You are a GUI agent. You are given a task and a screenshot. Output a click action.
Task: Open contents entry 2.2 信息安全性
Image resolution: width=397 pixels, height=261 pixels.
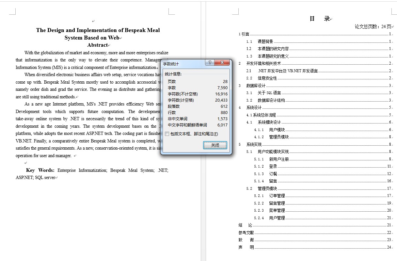click(319, 78)
